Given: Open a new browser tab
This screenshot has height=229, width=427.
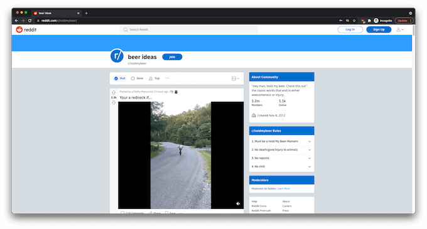Looking at the screenshot, I should coord(86,13).
